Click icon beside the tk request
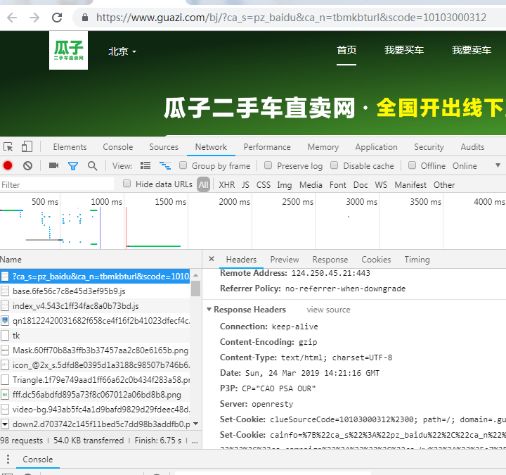The image size is (506, 475). tap(5, 336)
